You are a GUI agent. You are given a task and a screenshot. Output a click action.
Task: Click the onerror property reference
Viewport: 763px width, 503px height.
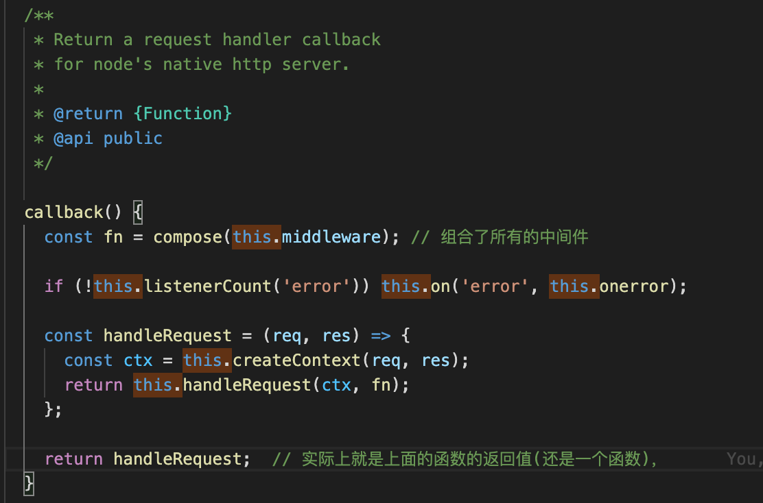pyautogui.click(x=634, y=286)
